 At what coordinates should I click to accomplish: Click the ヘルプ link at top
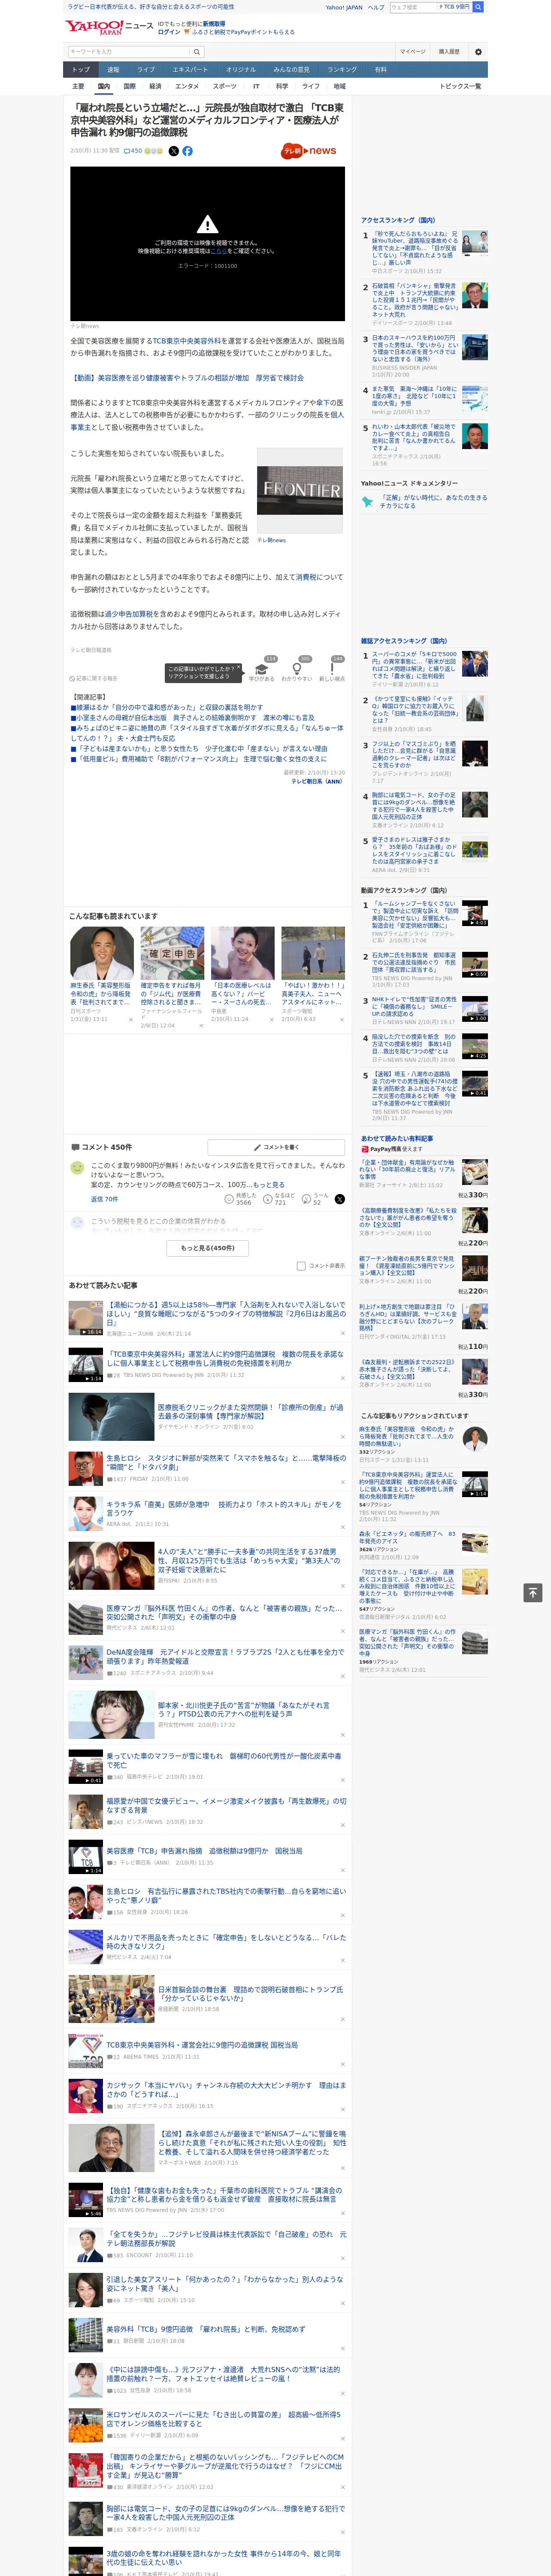pos(376,7)
